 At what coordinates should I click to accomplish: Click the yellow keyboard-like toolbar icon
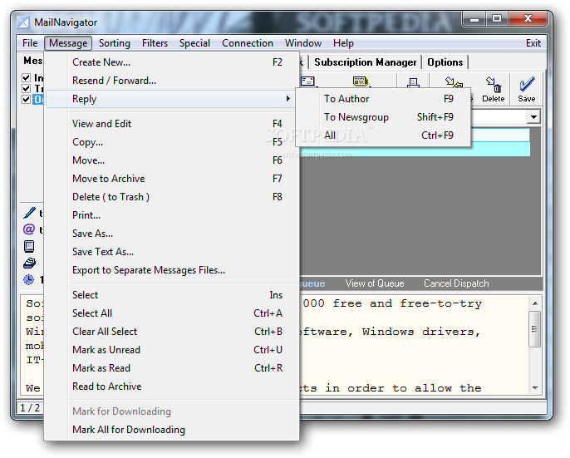(361, 81)
